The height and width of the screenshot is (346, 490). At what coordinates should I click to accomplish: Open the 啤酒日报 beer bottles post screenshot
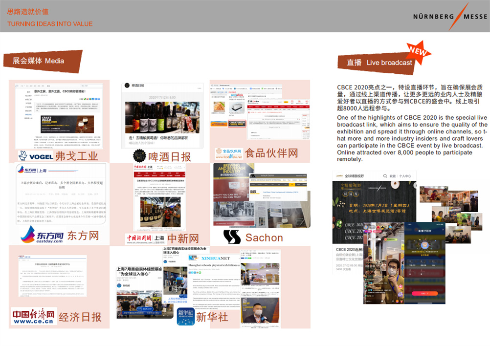162,115
